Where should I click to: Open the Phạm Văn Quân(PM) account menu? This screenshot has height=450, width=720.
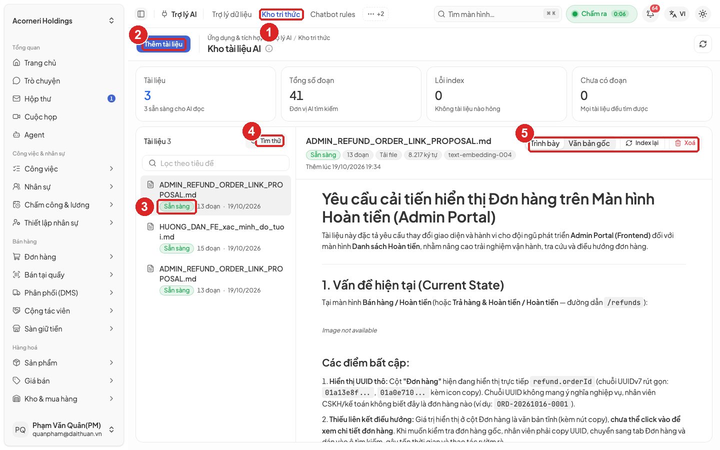click(64, 429)
